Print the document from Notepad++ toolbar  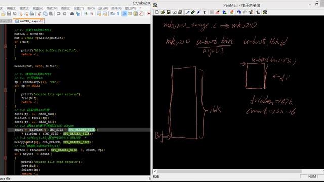(x=32, y=14)
